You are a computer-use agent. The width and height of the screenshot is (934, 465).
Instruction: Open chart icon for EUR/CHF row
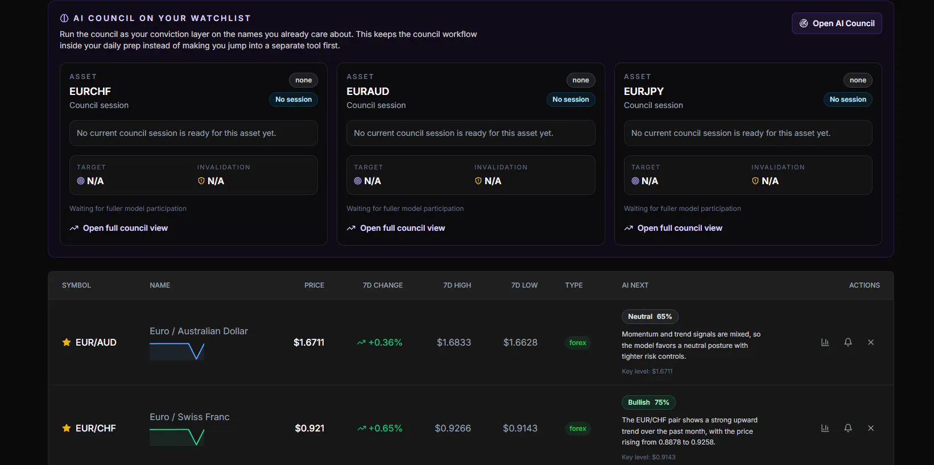pos(825,428)
